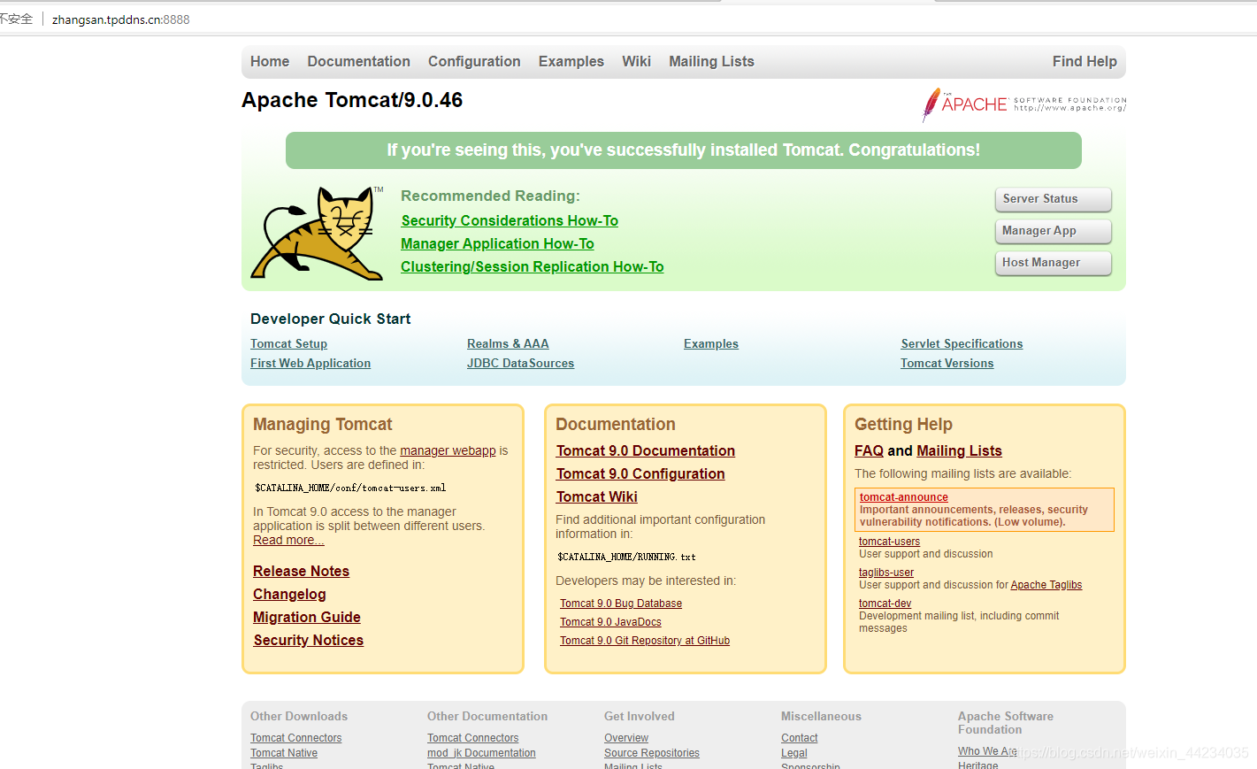Click the Apache Tomcat/9.0.46 heading
This screenshot has height=769, width=1257.
352,100
